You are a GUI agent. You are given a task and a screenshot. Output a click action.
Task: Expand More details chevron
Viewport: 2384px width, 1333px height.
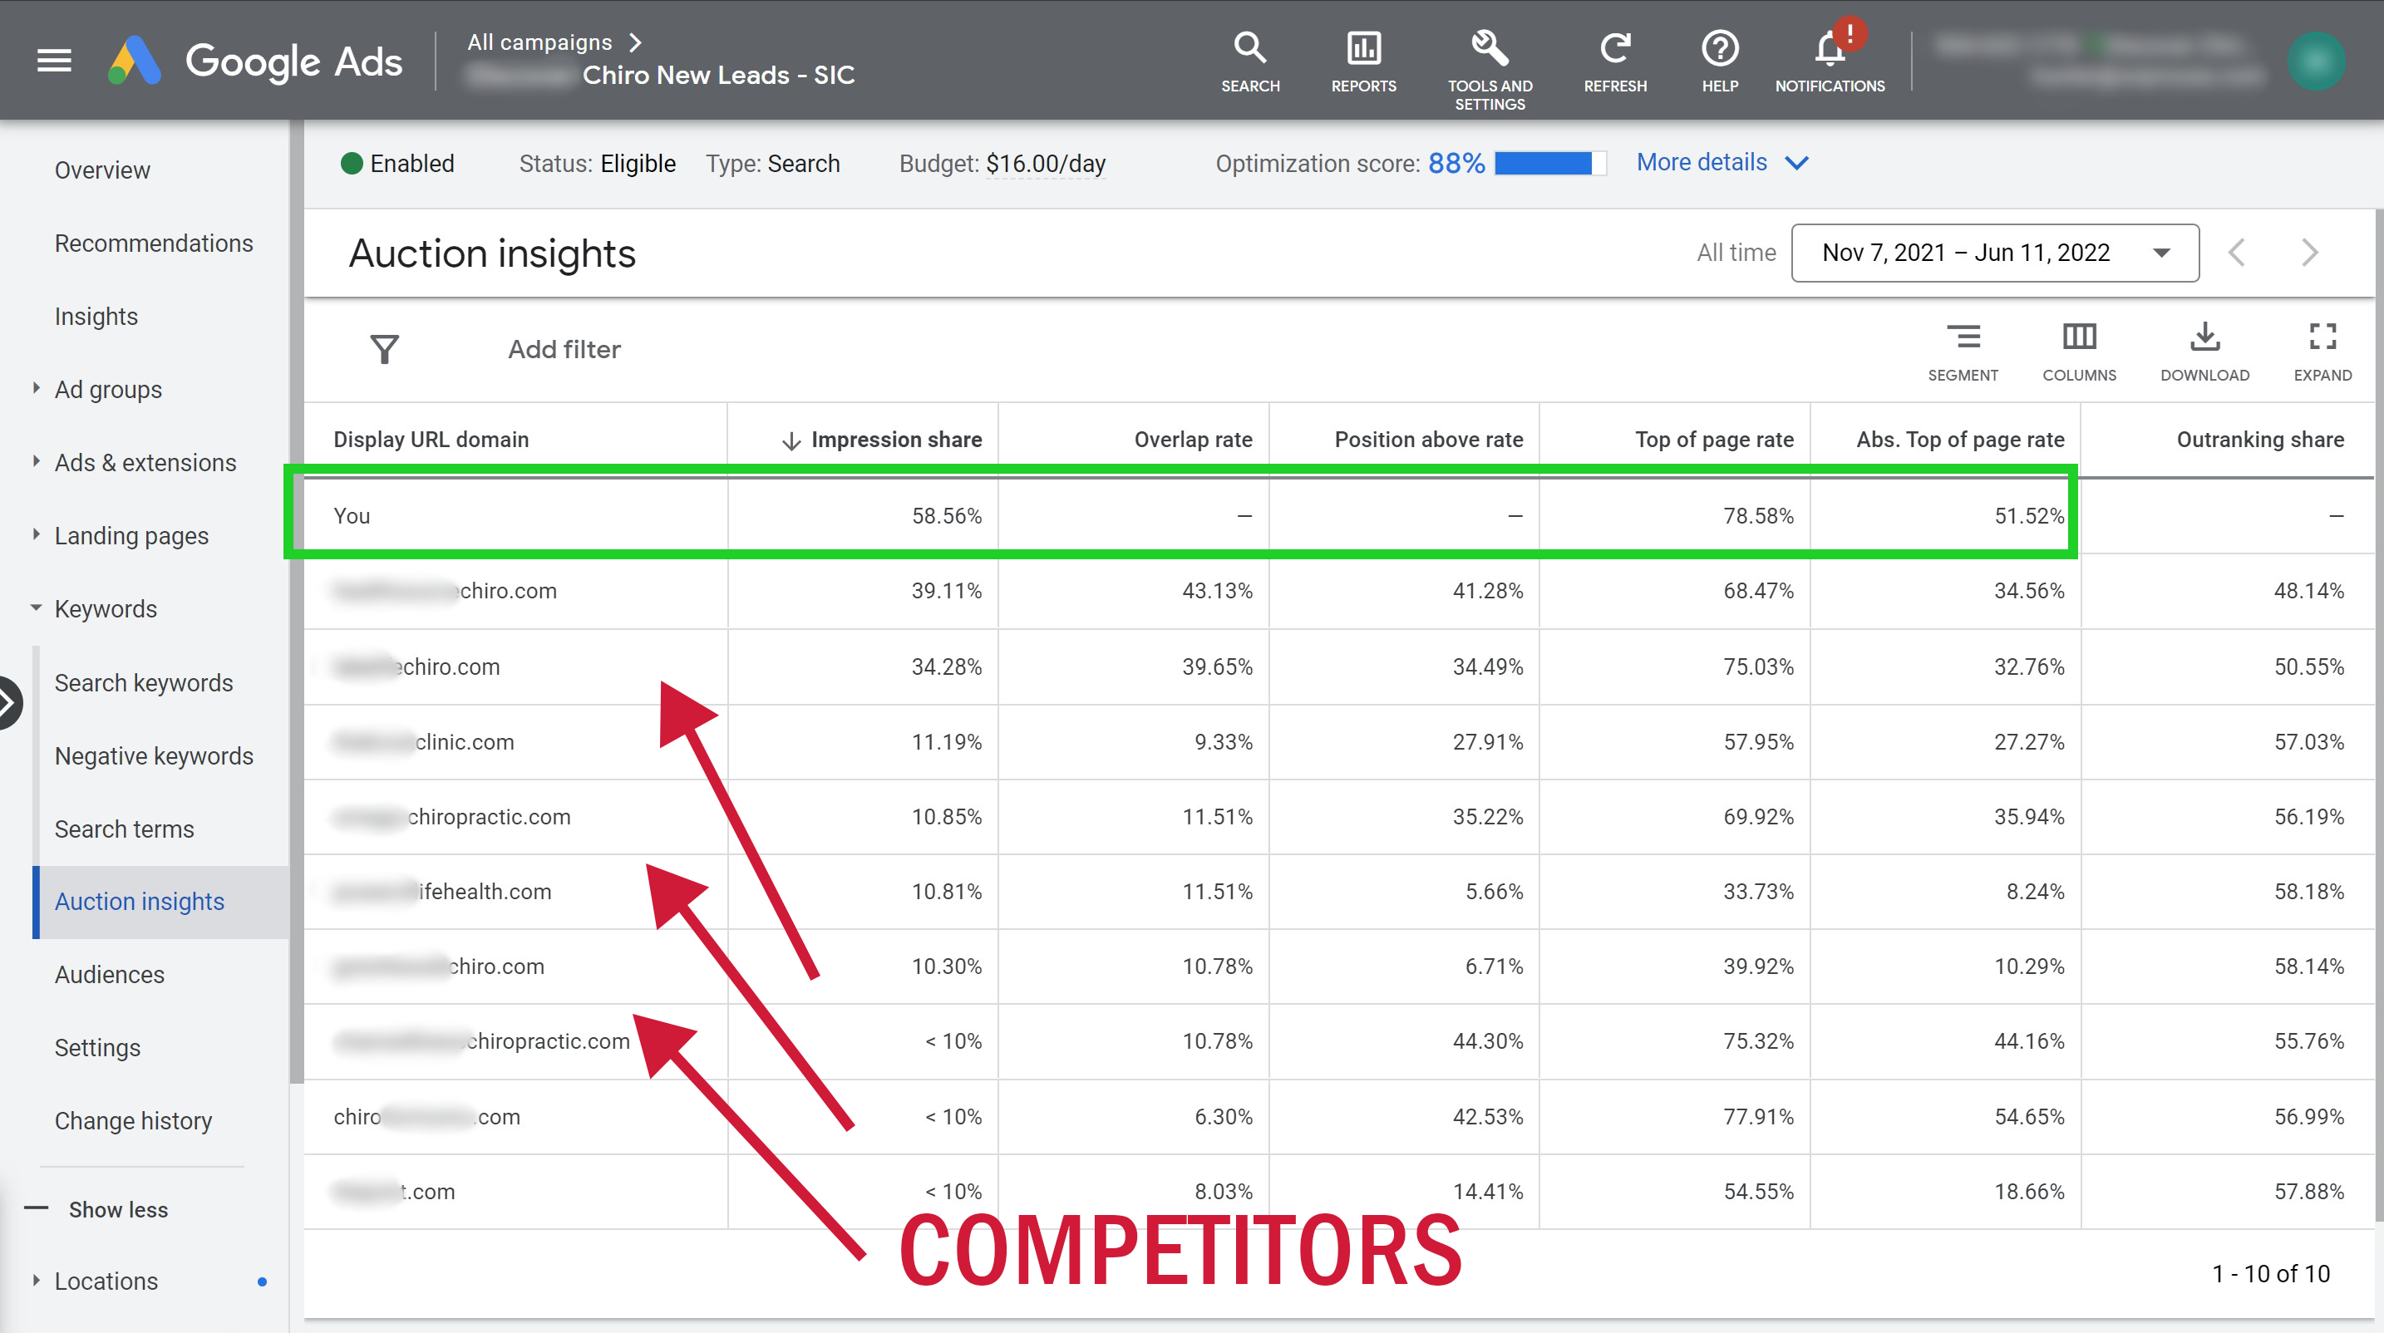pos(1795,164)
